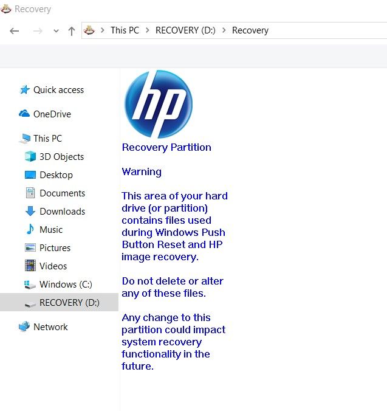Click "Any change to this" paragraph text
This screenshot has height=411, width=387.
click(x=166, y=318)
